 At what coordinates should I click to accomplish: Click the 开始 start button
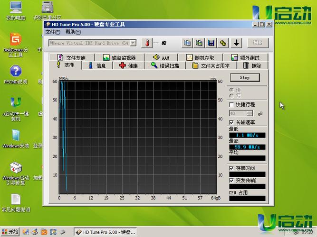10,232
